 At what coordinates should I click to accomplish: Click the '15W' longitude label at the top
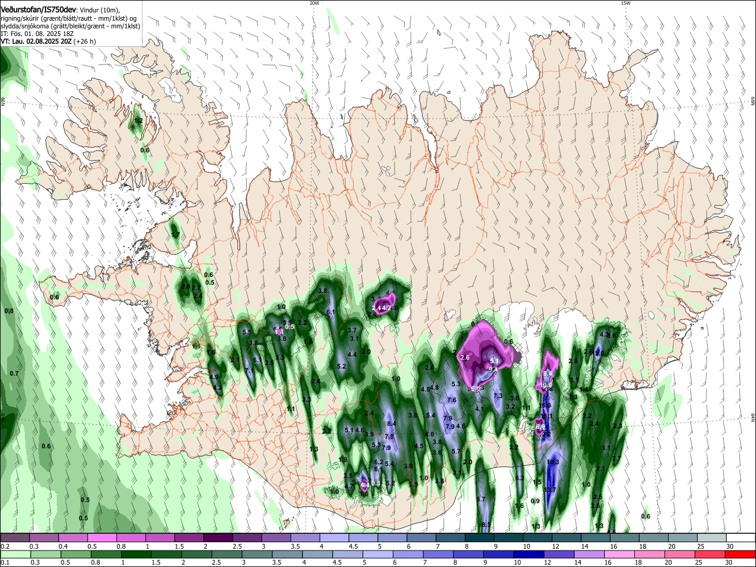tap(625, 3)
